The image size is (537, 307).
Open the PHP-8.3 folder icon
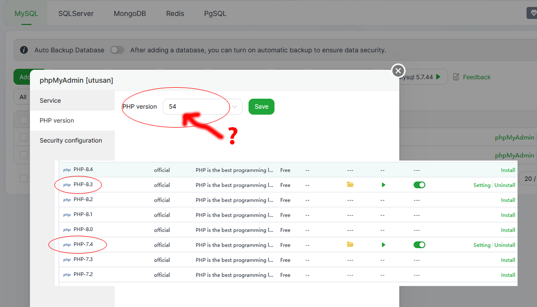coord(350,184)
